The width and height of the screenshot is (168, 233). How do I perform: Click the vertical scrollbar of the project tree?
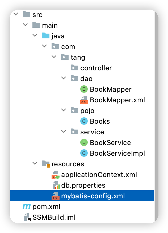[x=157, y=117]
